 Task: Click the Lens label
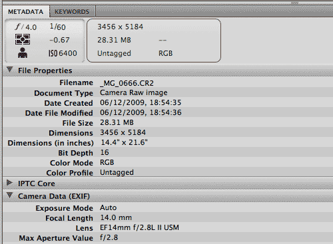point(84,228)
